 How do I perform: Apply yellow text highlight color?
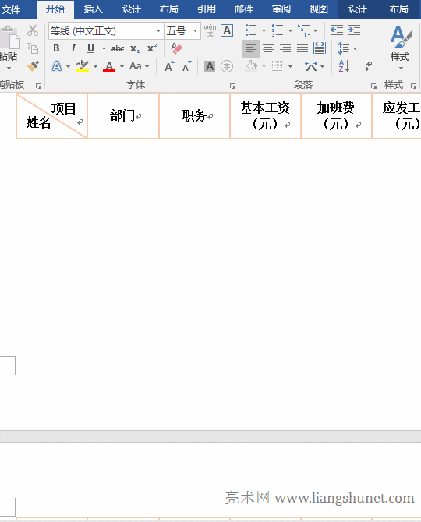tap(83, 66)
